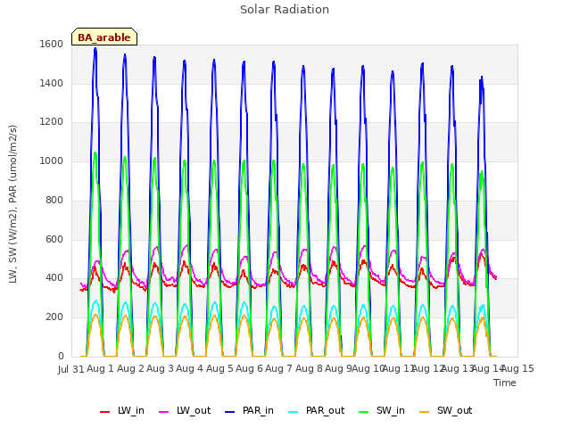Click the green SW_in legend swatch
571x428 pixels.
point(364,412)
